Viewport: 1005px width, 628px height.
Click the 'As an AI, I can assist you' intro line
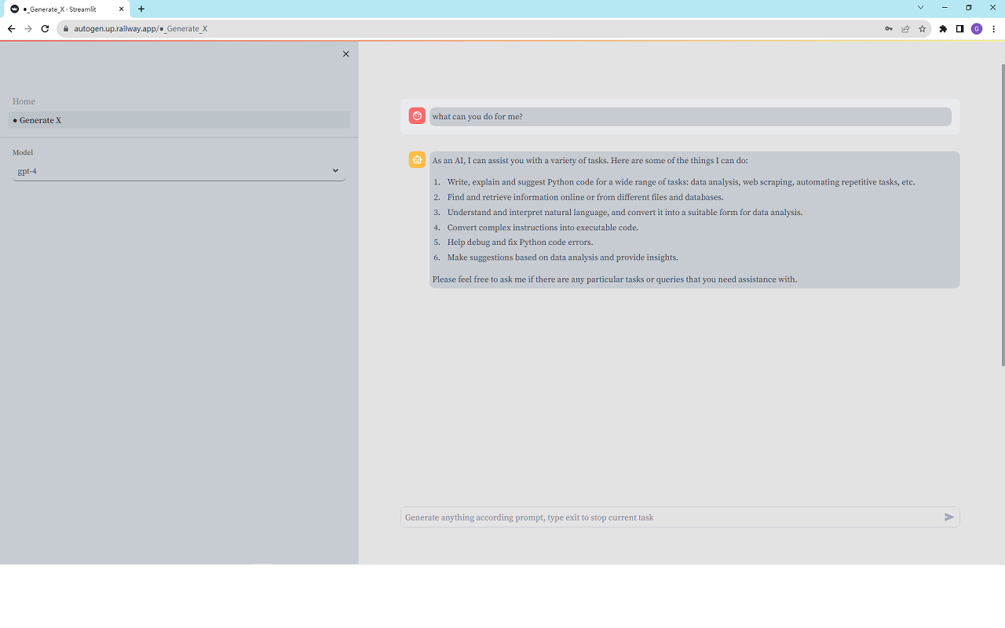[590, 161]
